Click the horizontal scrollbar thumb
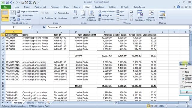 pyautogui.click(x=148, y=103)
